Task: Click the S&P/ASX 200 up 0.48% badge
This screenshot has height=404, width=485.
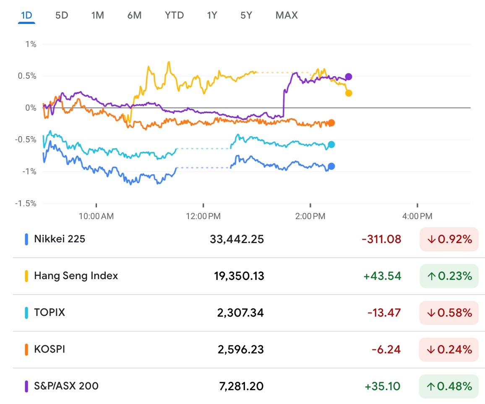Action: click(449, 386)
